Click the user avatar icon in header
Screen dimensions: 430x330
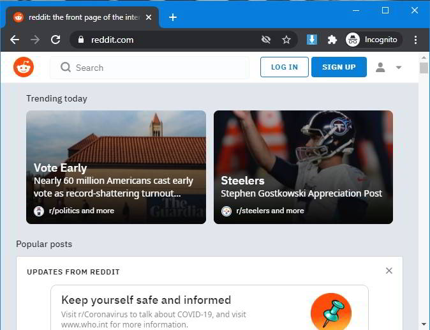click(x=380, y=67)
